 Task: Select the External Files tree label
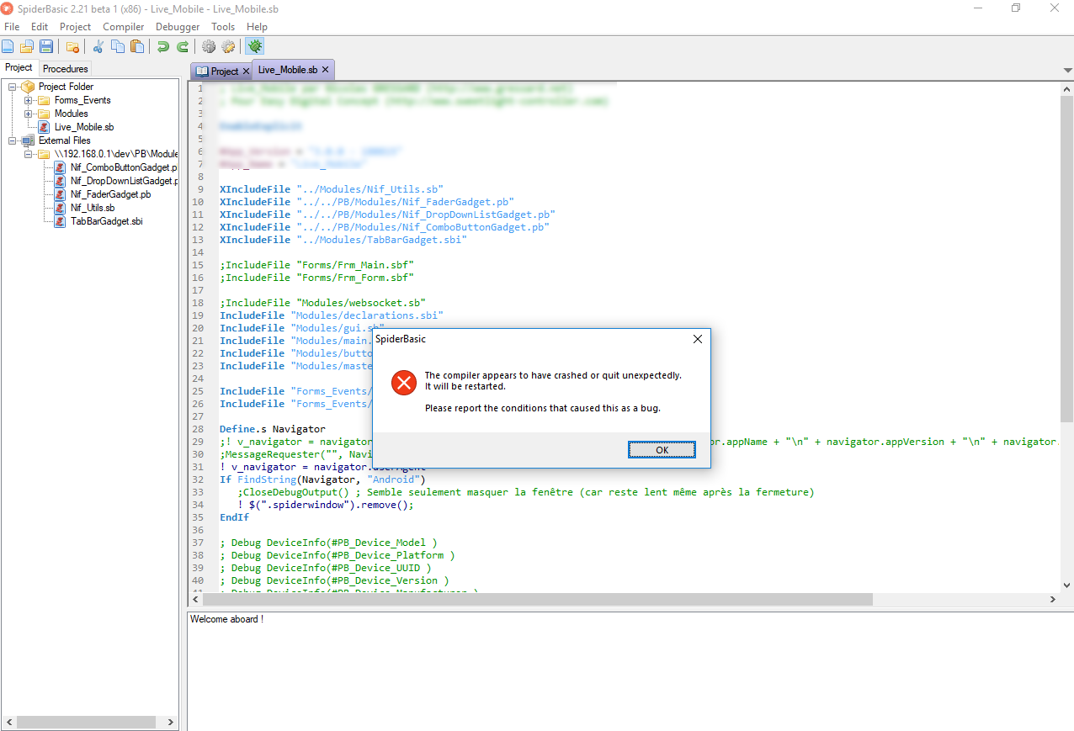click(64, 140)
